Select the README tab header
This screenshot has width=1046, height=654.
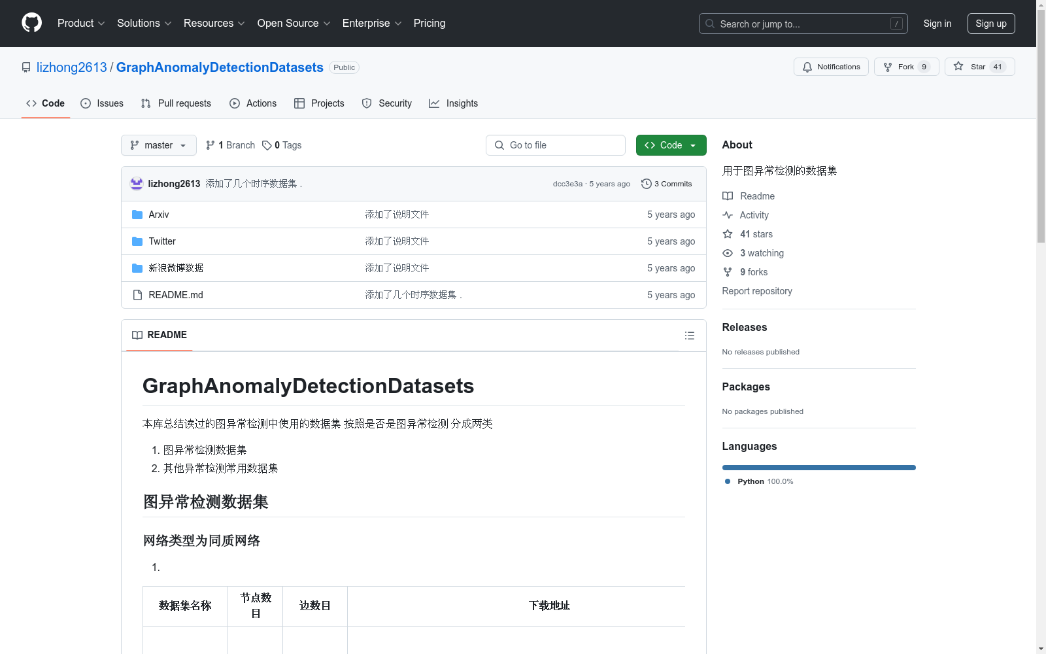tap(160, 335)
